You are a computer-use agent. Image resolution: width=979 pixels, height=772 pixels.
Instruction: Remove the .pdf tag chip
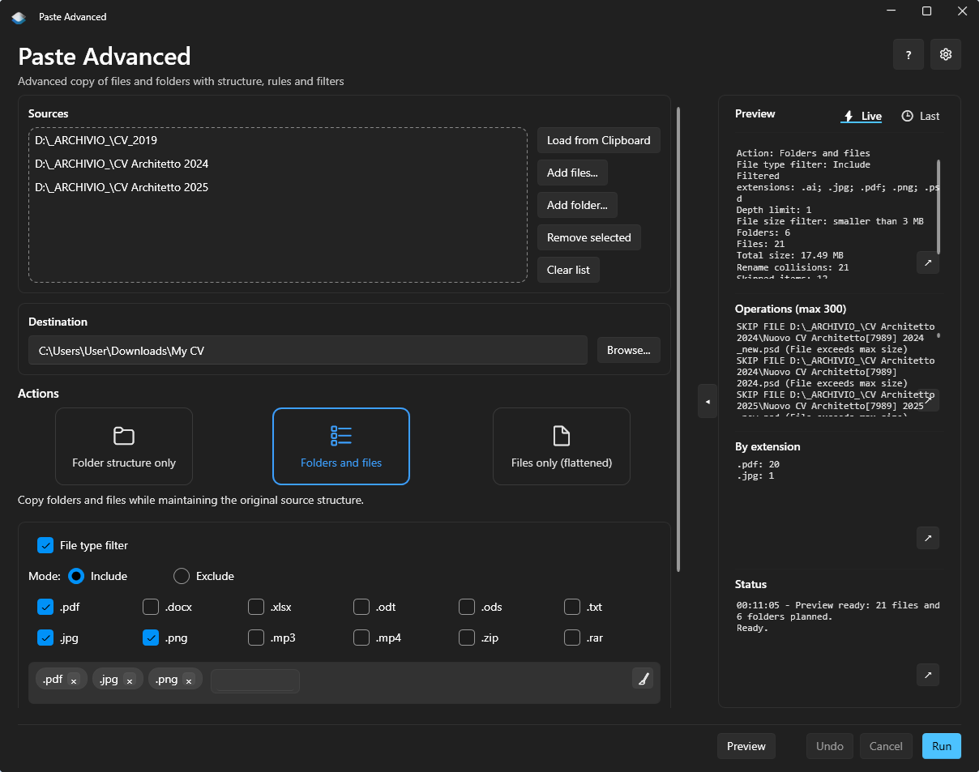pyautogui.click(x=74, y=681)
